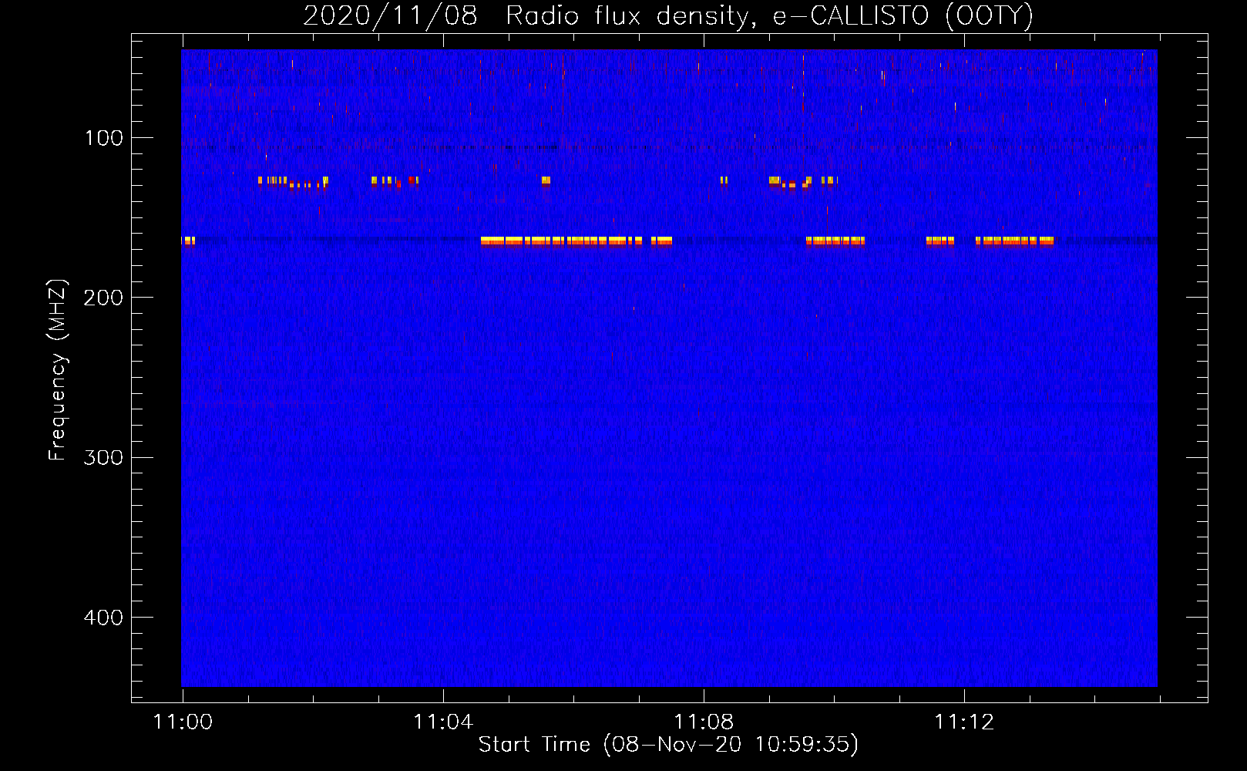Select the 100 frequency tick label

tap(104, 138)
